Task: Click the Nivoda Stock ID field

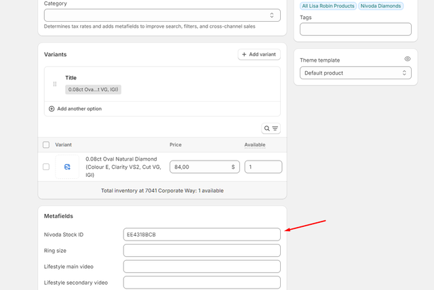Action: coord(202,234)
